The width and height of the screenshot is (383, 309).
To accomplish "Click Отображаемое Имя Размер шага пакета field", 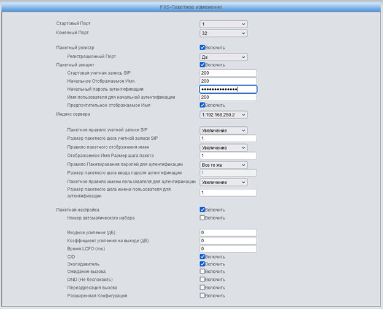I will tap(228, 156).
